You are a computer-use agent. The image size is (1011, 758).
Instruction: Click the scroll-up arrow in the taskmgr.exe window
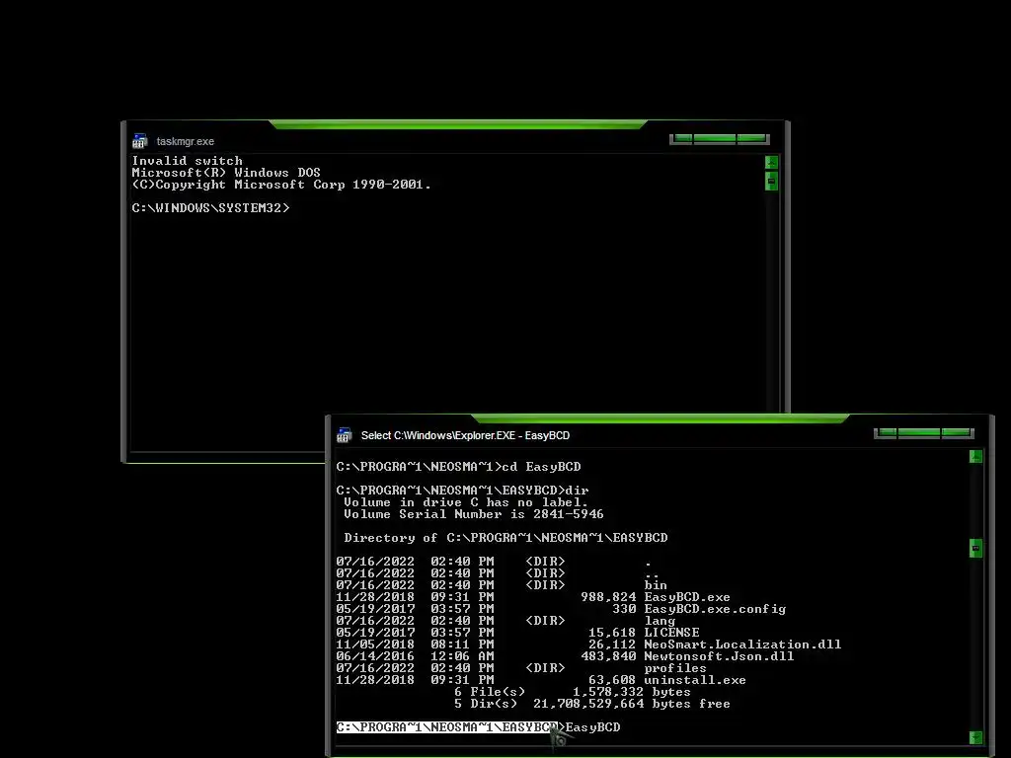[771, 162]
